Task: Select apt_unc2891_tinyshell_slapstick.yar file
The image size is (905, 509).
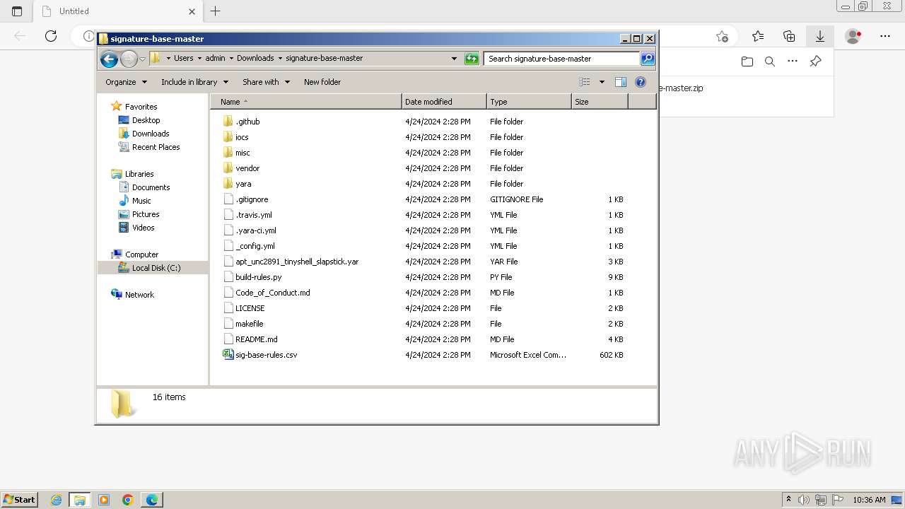Action: click(297, 262)
